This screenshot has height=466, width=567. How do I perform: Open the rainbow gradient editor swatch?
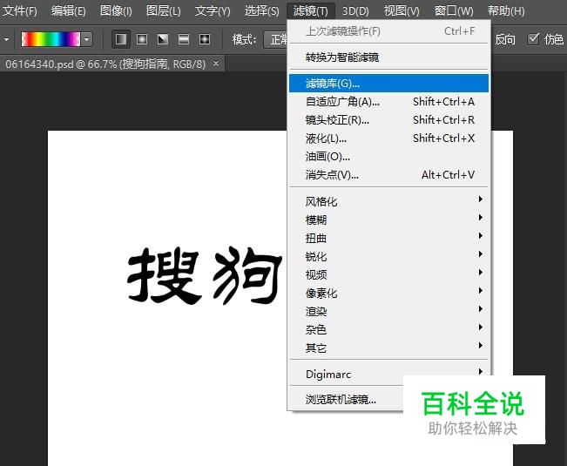tap(51, 39)
